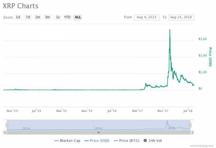This screenshot has height=148, width=216.
Task: Open the coinmarketcap.com credit link
Action: click(202, 145)
